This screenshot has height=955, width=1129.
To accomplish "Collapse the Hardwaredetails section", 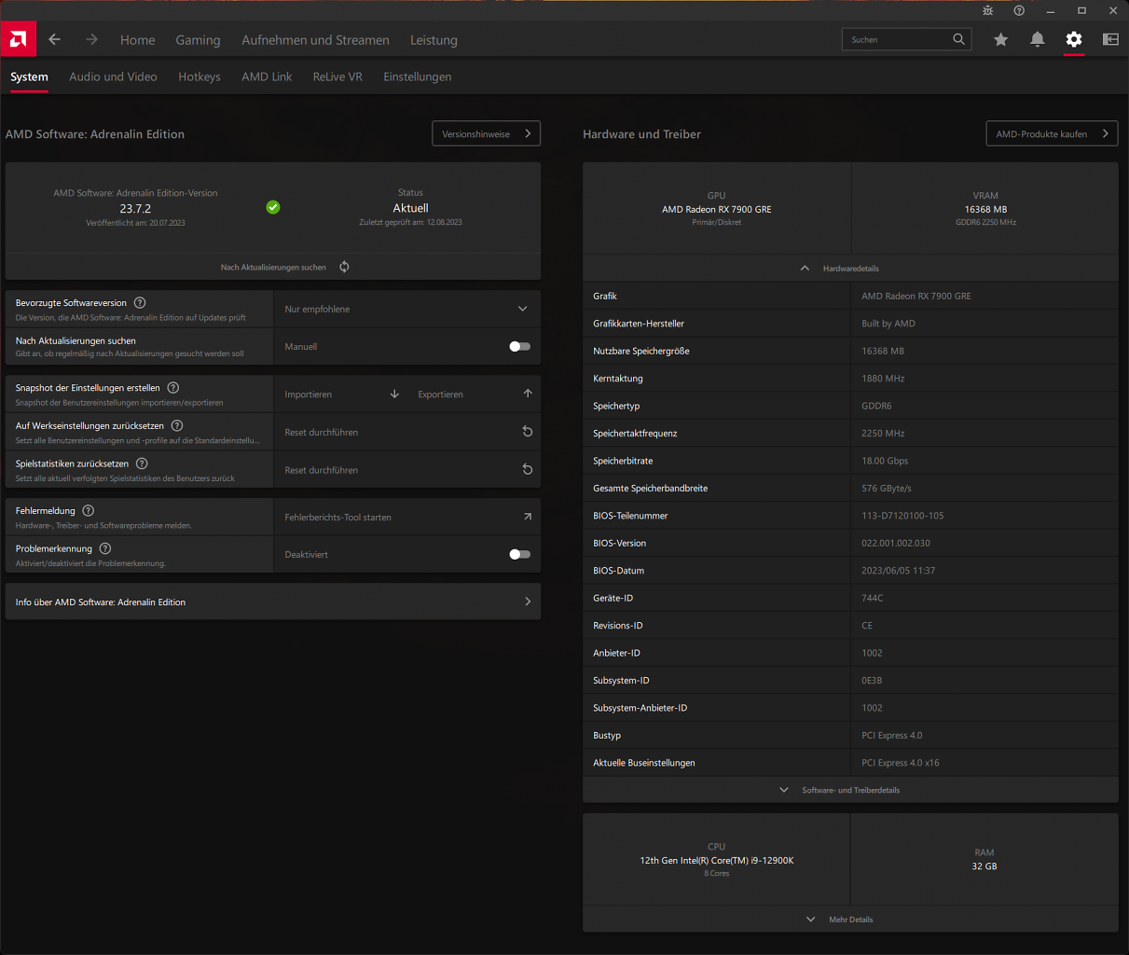I will pyautogui.click(x=850, y=268).
